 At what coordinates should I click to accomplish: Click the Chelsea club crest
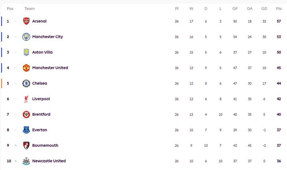(26, 83)
